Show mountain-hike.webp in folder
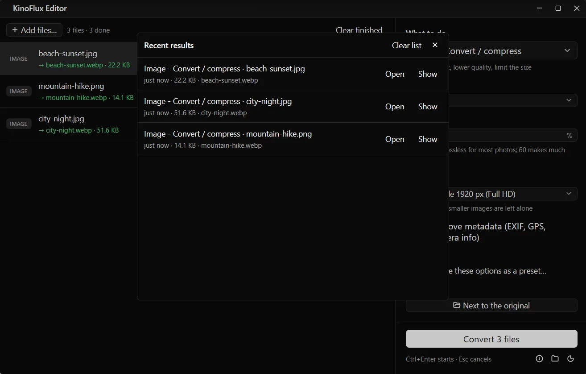 [x=428, y=139]
